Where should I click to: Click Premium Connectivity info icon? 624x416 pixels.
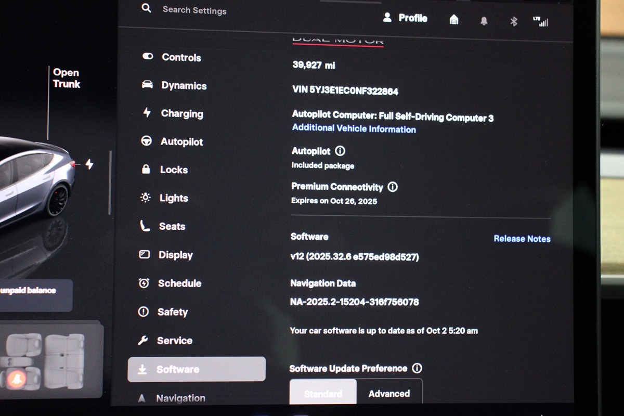(393, 187)
